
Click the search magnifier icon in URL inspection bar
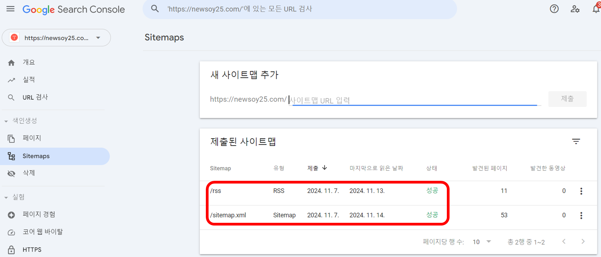tap(155, 9)
